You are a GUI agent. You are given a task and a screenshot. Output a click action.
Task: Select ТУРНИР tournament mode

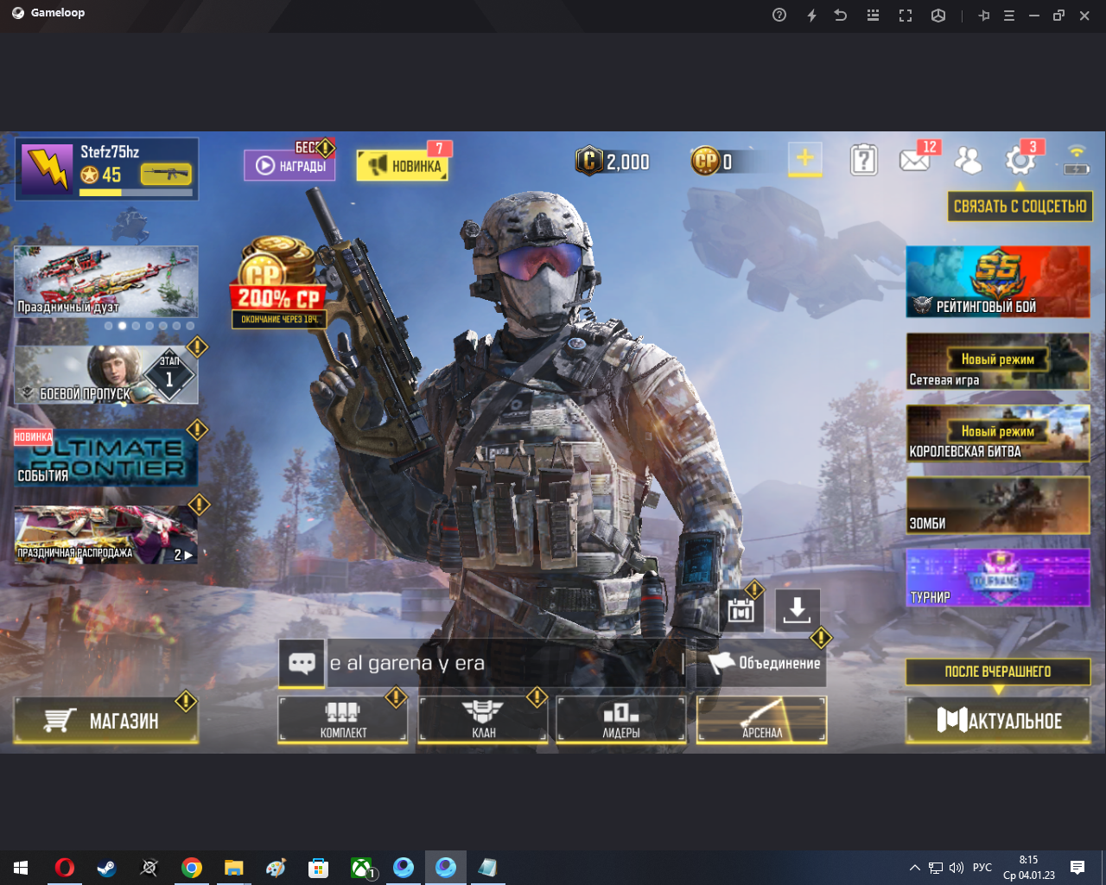click(x=998, y=577)
